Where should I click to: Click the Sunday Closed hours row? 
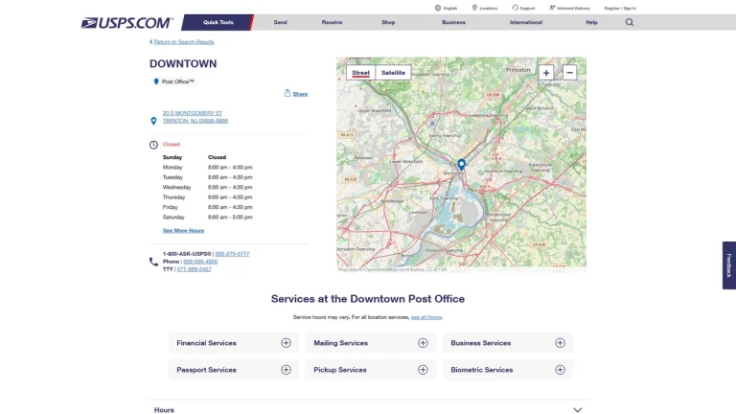point(195,157)
